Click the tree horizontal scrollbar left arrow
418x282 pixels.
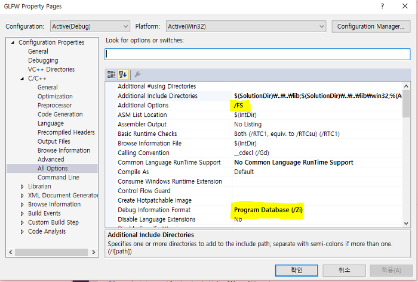tap(11, 252)
